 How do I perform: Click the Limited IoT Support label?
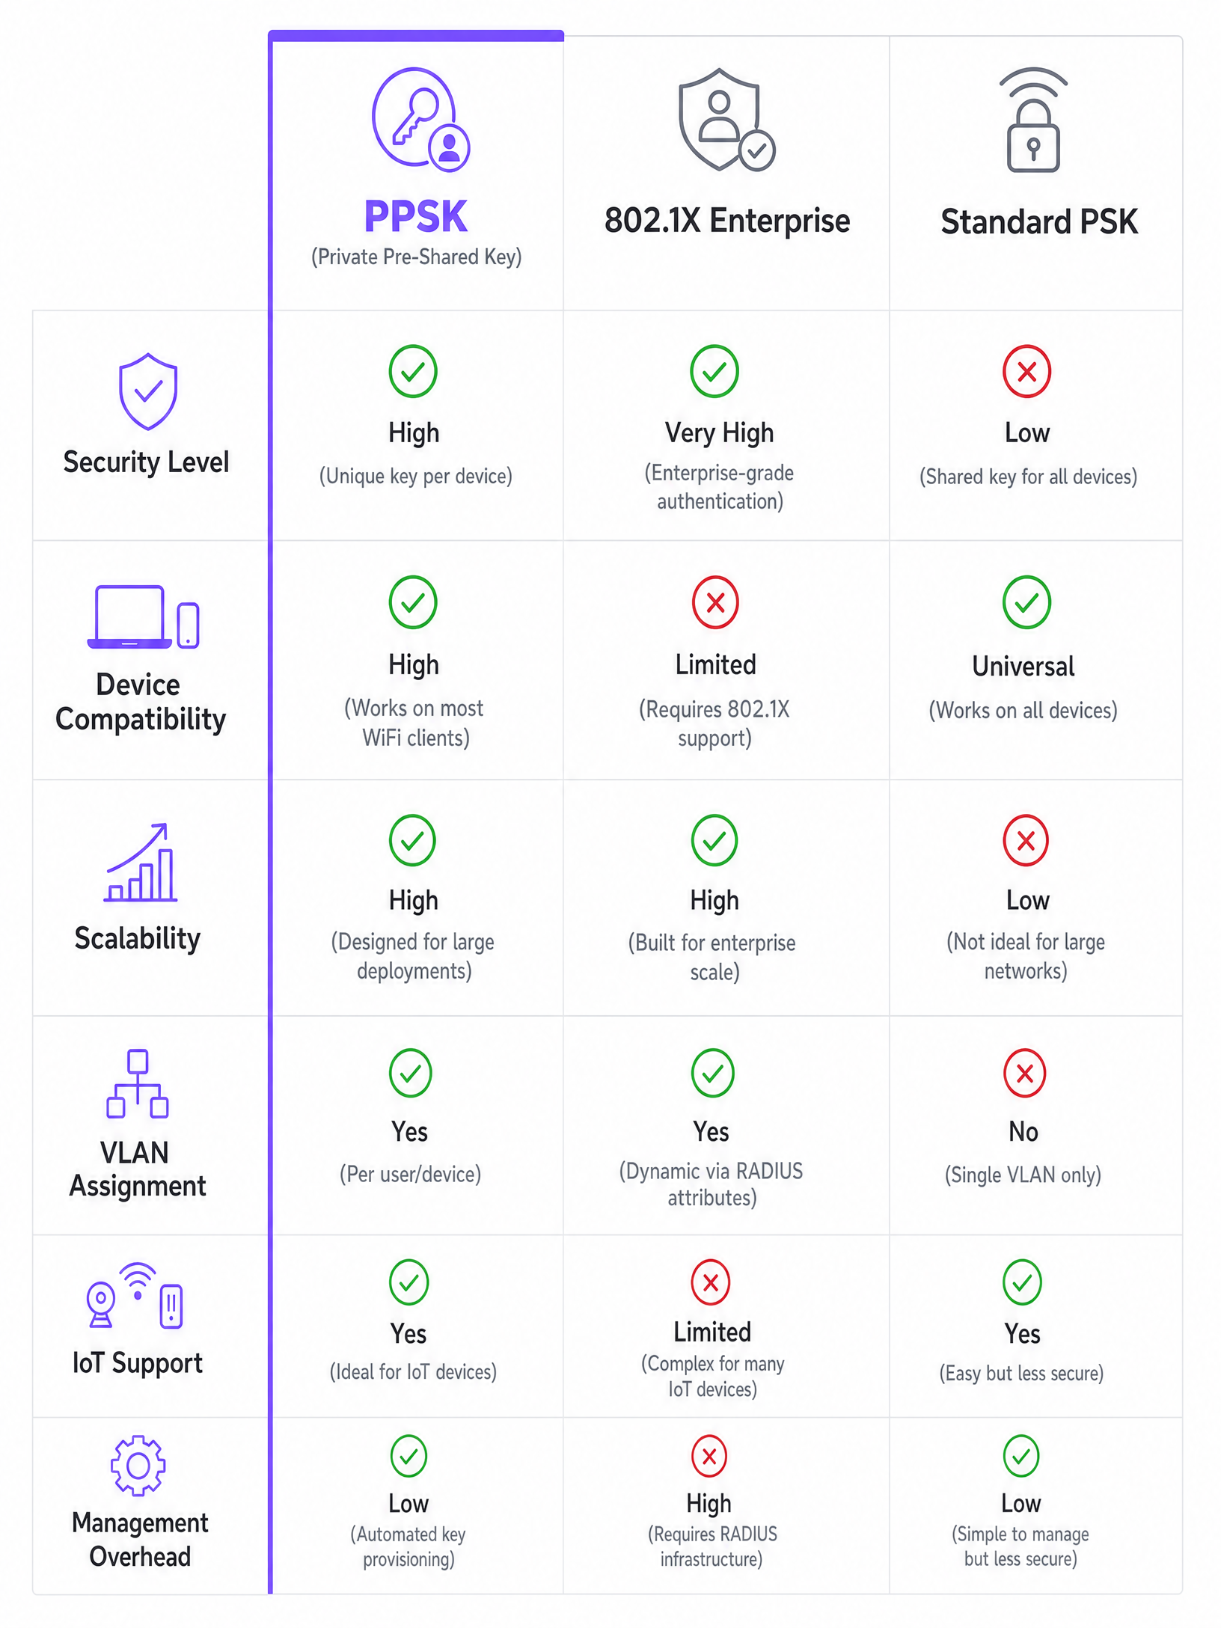[712, 1332]
